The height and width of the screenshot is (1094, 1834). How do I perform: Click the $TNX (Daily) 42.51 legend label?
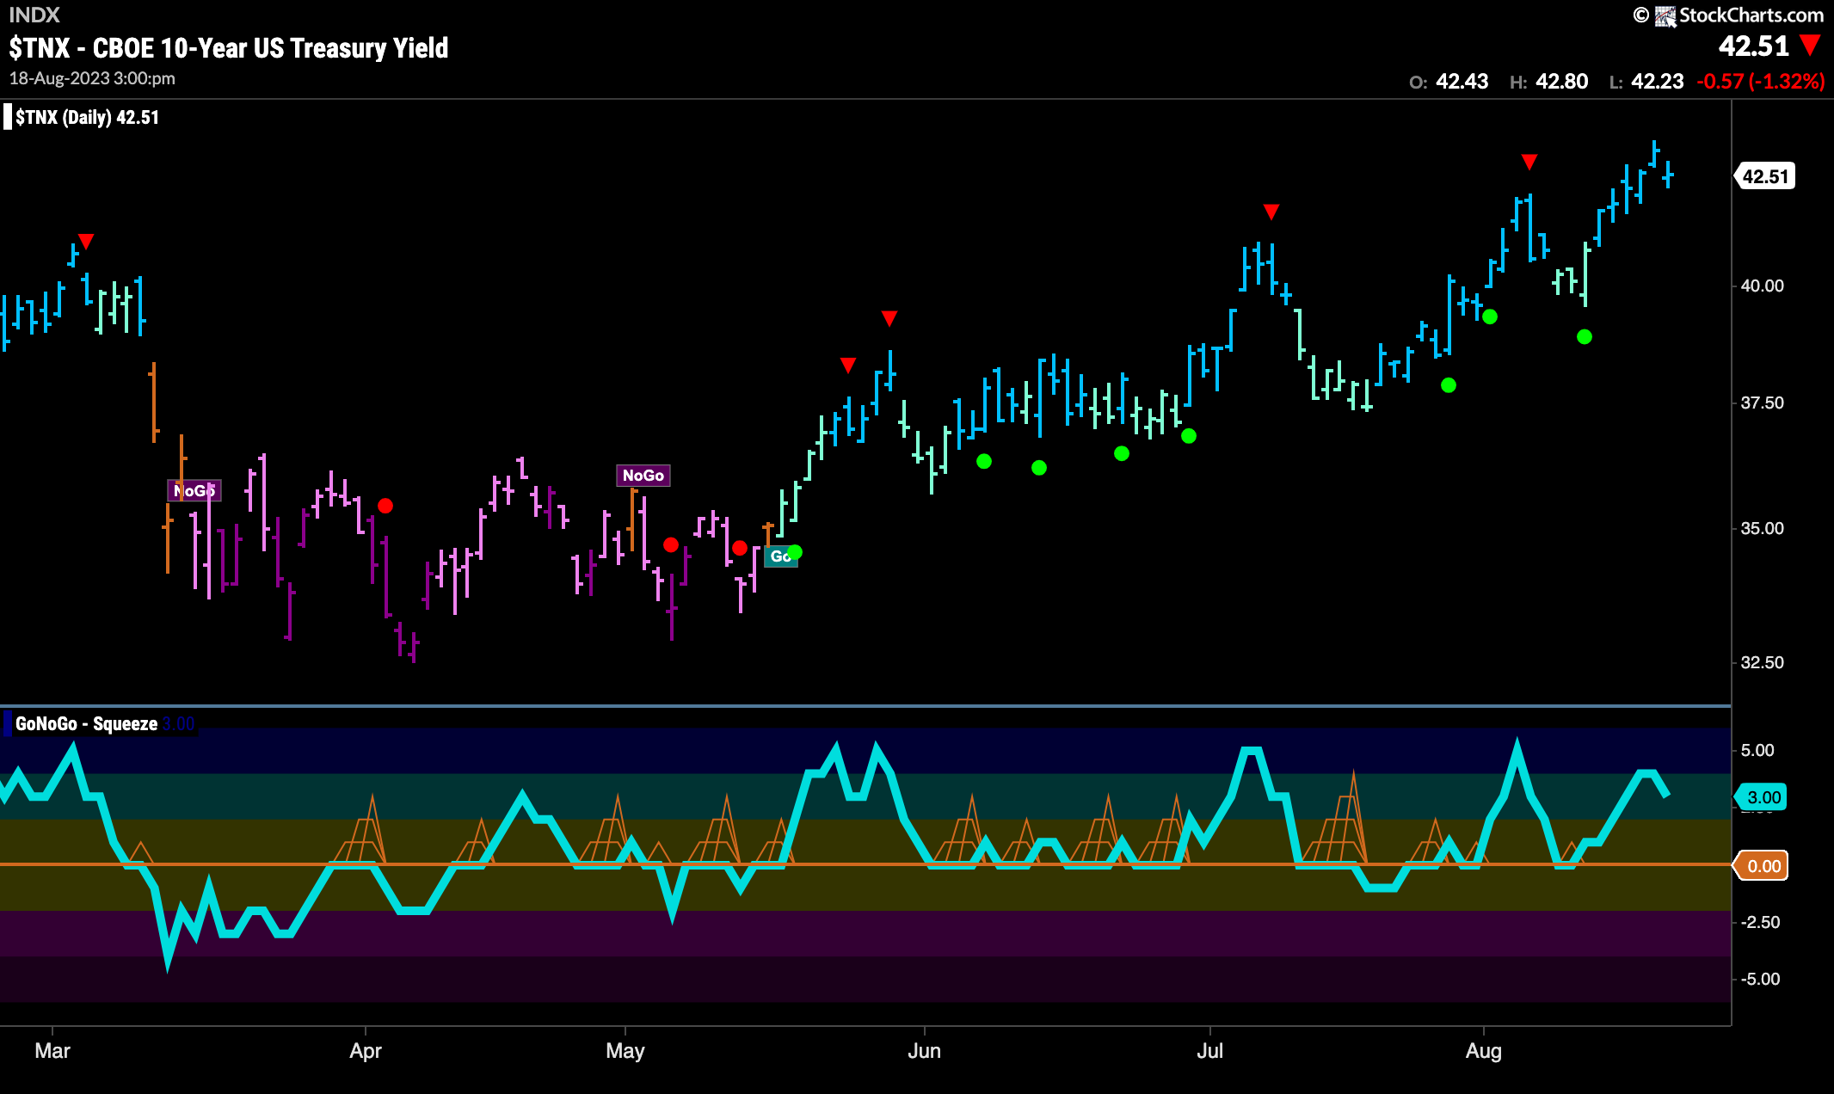pyautogui.click(x=87, y=118)
